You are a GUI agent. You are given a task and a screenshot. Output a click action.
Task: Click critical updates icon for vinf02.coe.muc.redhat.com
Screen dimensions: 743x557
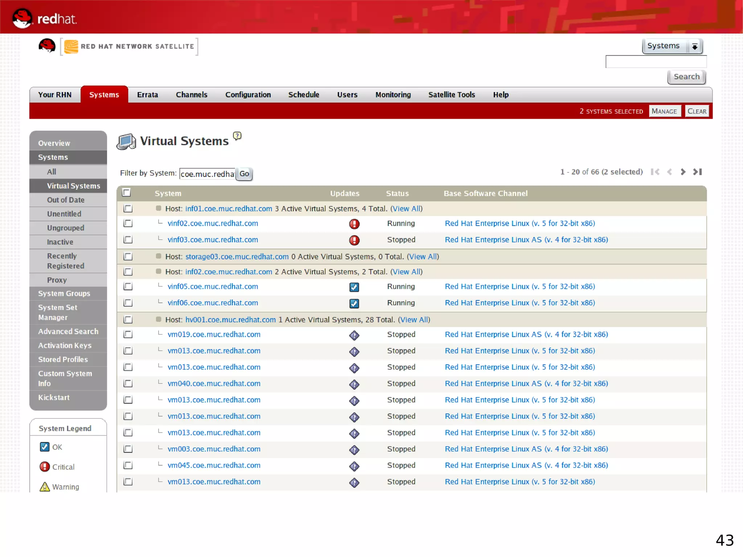coord(354,224)
